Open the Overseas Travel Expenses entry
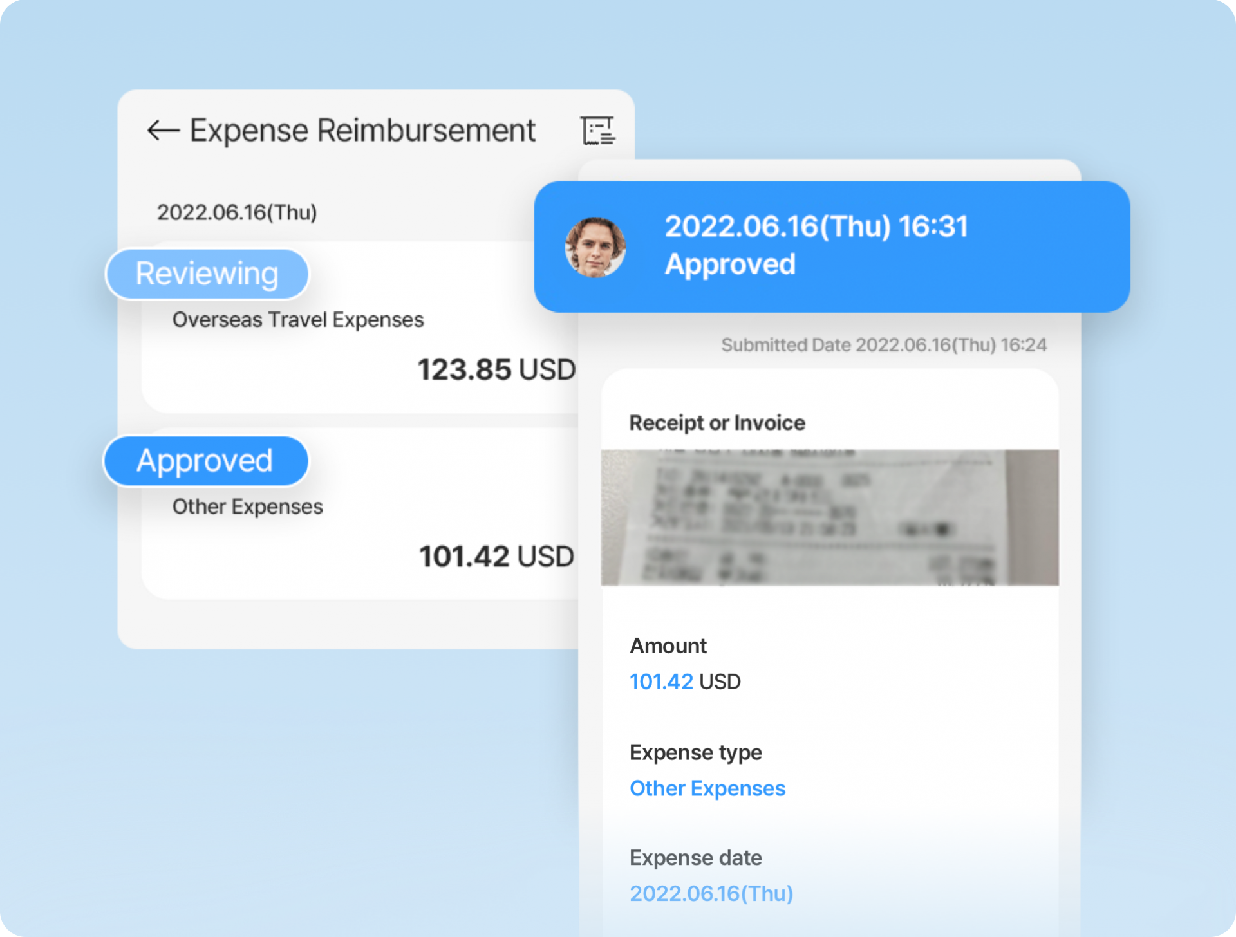This screenshot has height=937, width=1236. click(297, 320)
